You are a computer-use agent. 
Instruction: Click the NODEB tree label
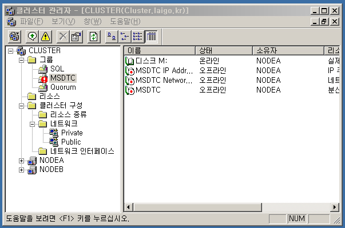(51, 170)
